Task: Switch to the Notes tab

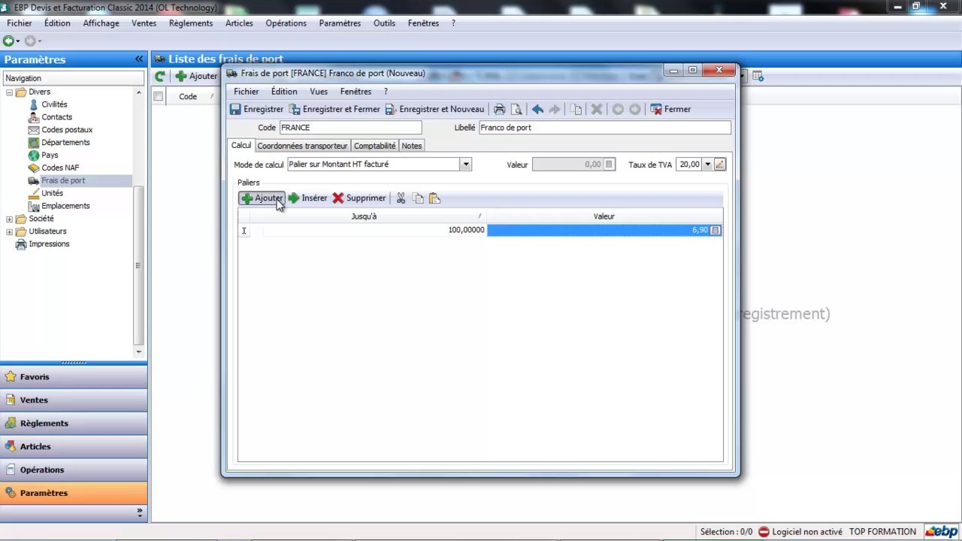Action: click(412, 146)
